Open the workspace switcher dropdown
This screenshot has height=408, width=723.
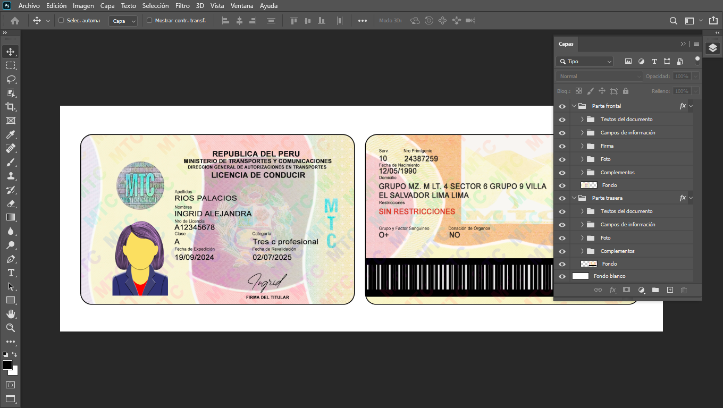click(x=693, y=21)
